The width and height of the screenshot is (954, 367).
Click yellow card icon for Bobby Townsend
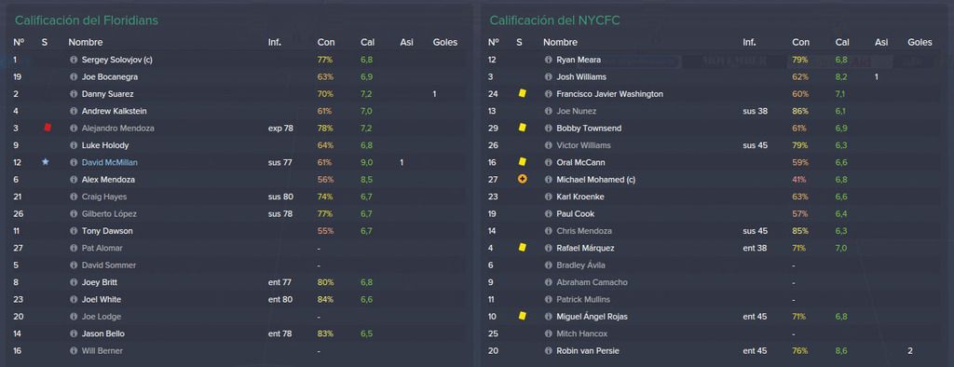(x=522, y=128)
